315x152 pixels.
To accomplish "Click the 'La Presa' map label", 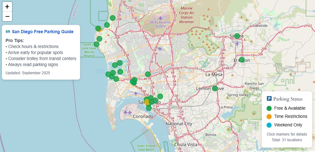I will (226, 107).
